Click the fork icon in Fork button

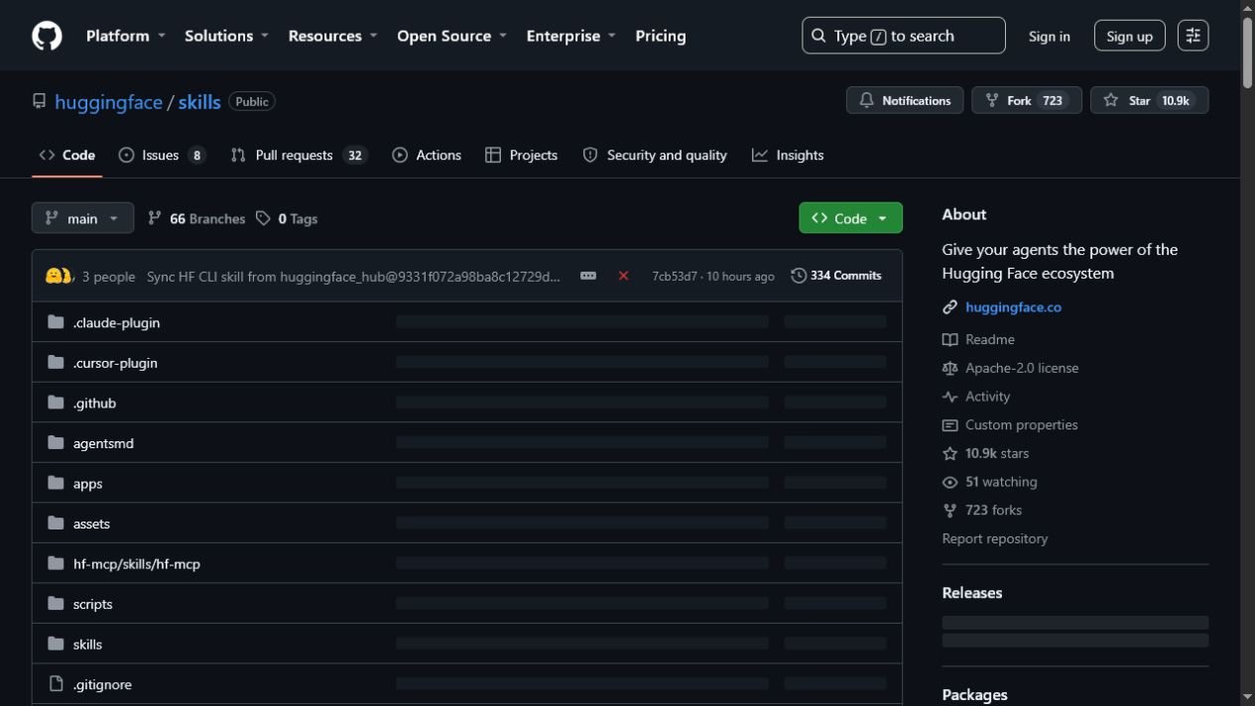tap(991, 100)
